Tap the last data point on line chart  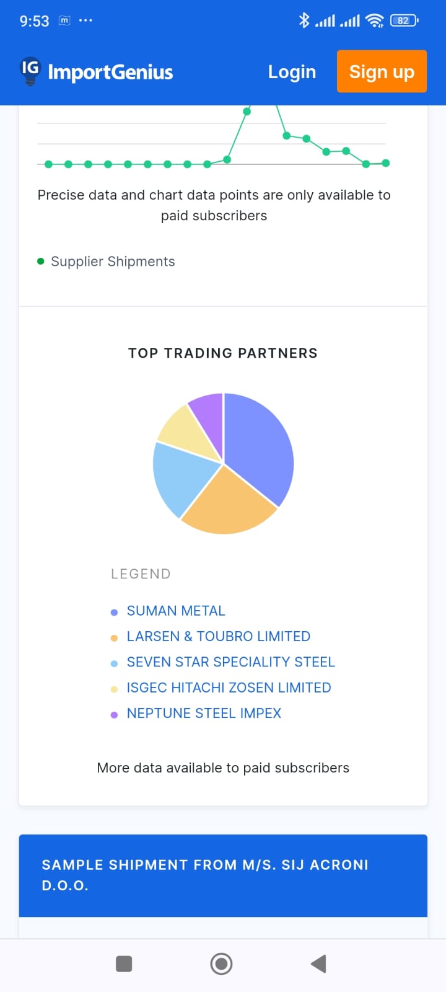385,163
